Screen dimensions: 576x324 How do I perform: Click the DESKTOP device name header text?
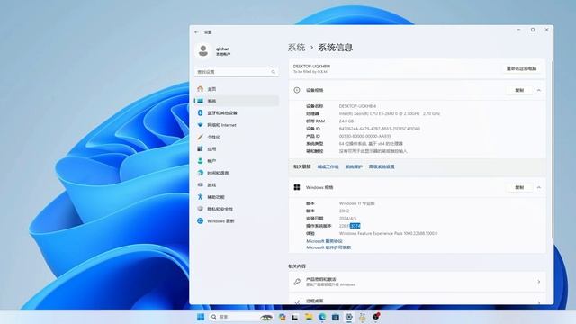click(x=311, y=66)
